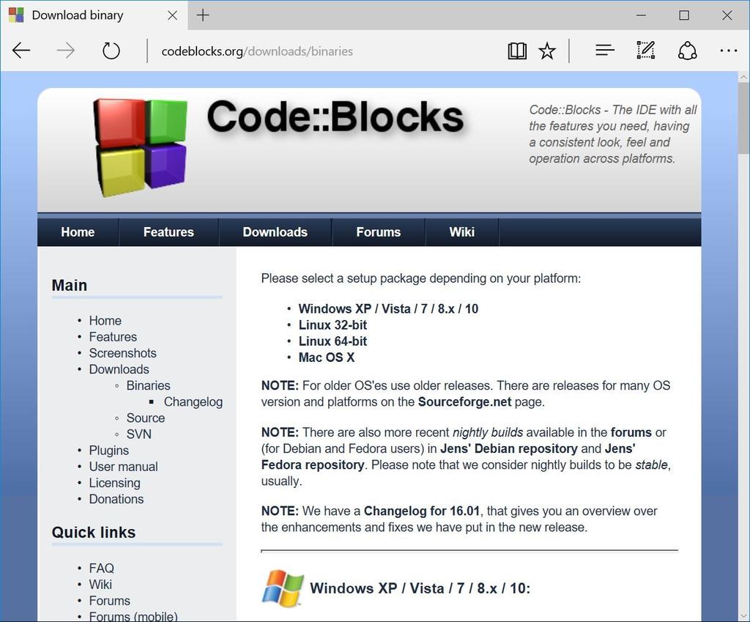Click the scrollbar down arrow
The width and height of the screenshot is (750, 622).
(x=743, y=616)
